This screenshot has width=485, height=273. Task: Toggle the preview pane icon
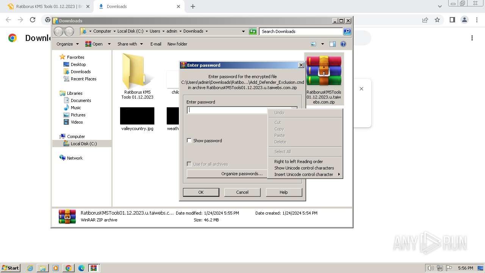[333, 44]
